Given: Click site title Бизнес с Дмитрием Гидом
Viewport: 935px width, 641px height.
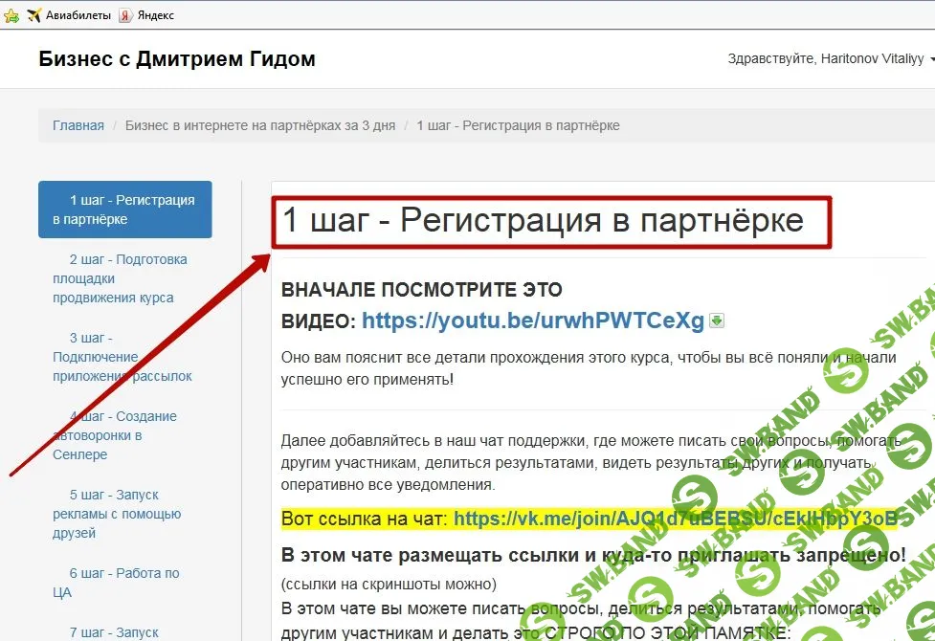Looking at the screenshot, I should point(177,59).
